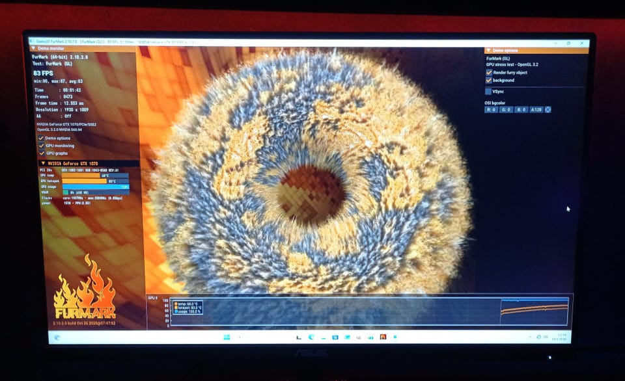Click the GPU temp bar
The image size is (625, 381).
tap(95, 176)
